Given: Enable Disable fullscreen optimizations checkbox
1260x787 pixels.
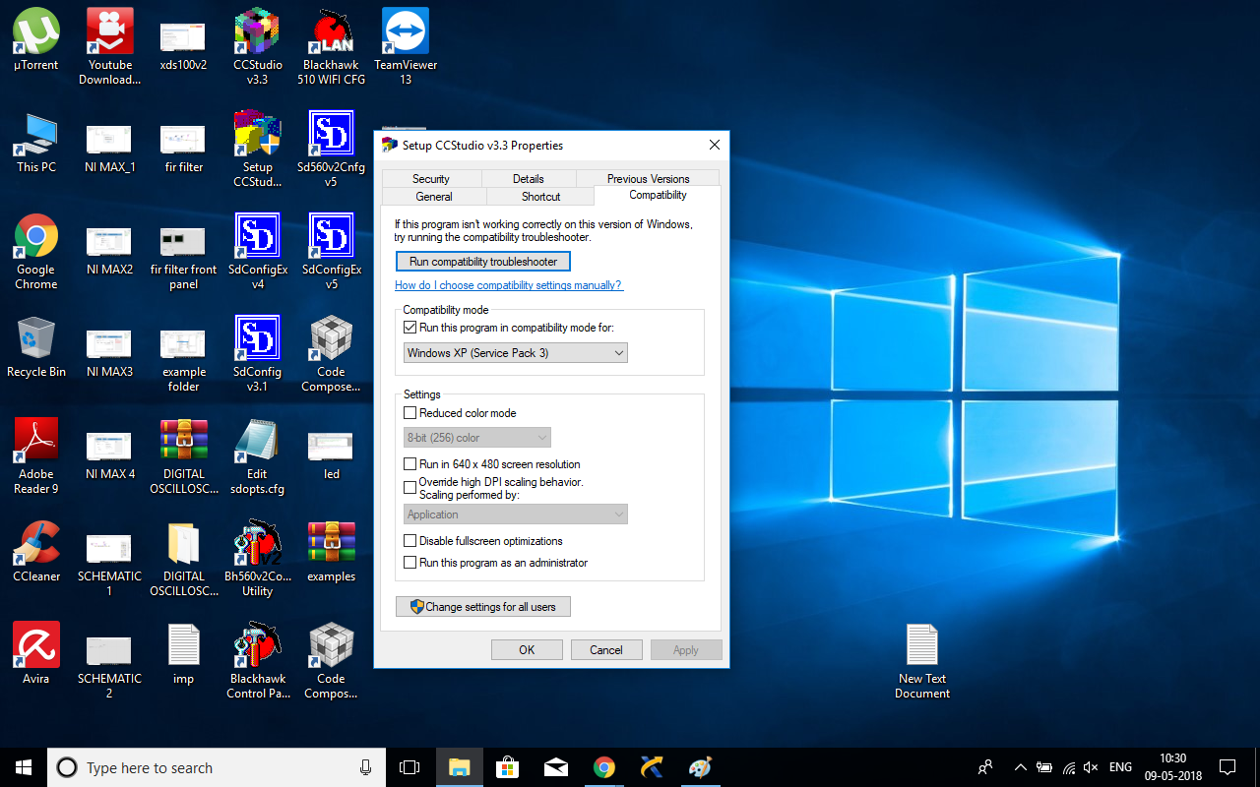Looking at the screenshot, I should click(x=410, y=541).
